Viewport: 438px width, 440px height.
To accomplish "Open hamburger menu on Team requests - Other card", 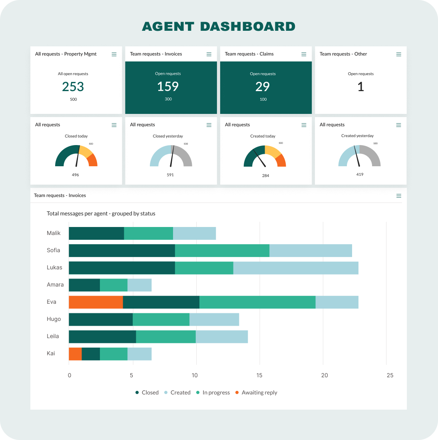I will tap(398, 54).
